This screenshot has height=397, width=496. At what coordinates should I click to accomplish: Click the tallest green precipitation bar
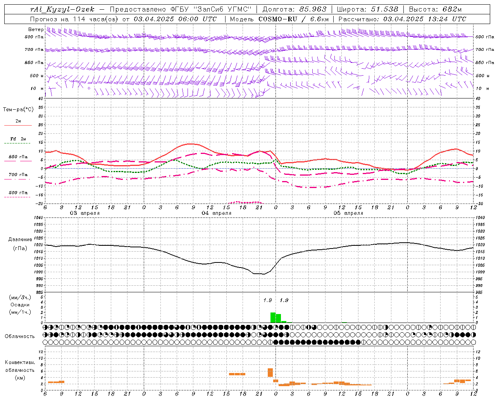point(273,318)
